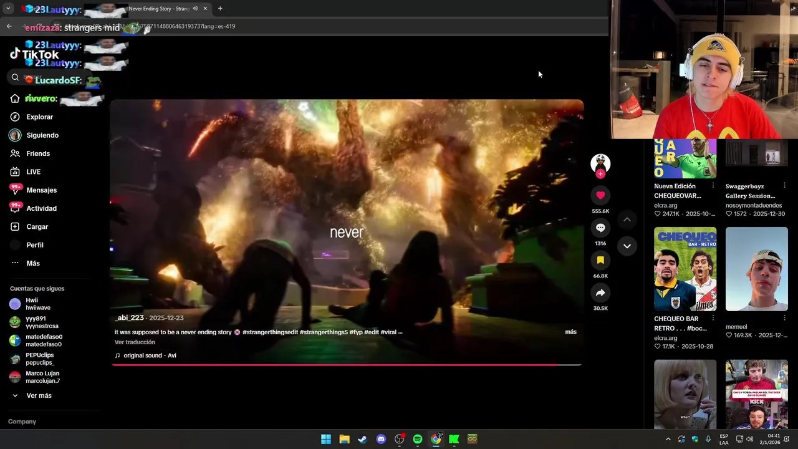Open options for Swaggerboyz Gallery Session card
The height and width of the screenshot is (449, 798).
[784, 186]
